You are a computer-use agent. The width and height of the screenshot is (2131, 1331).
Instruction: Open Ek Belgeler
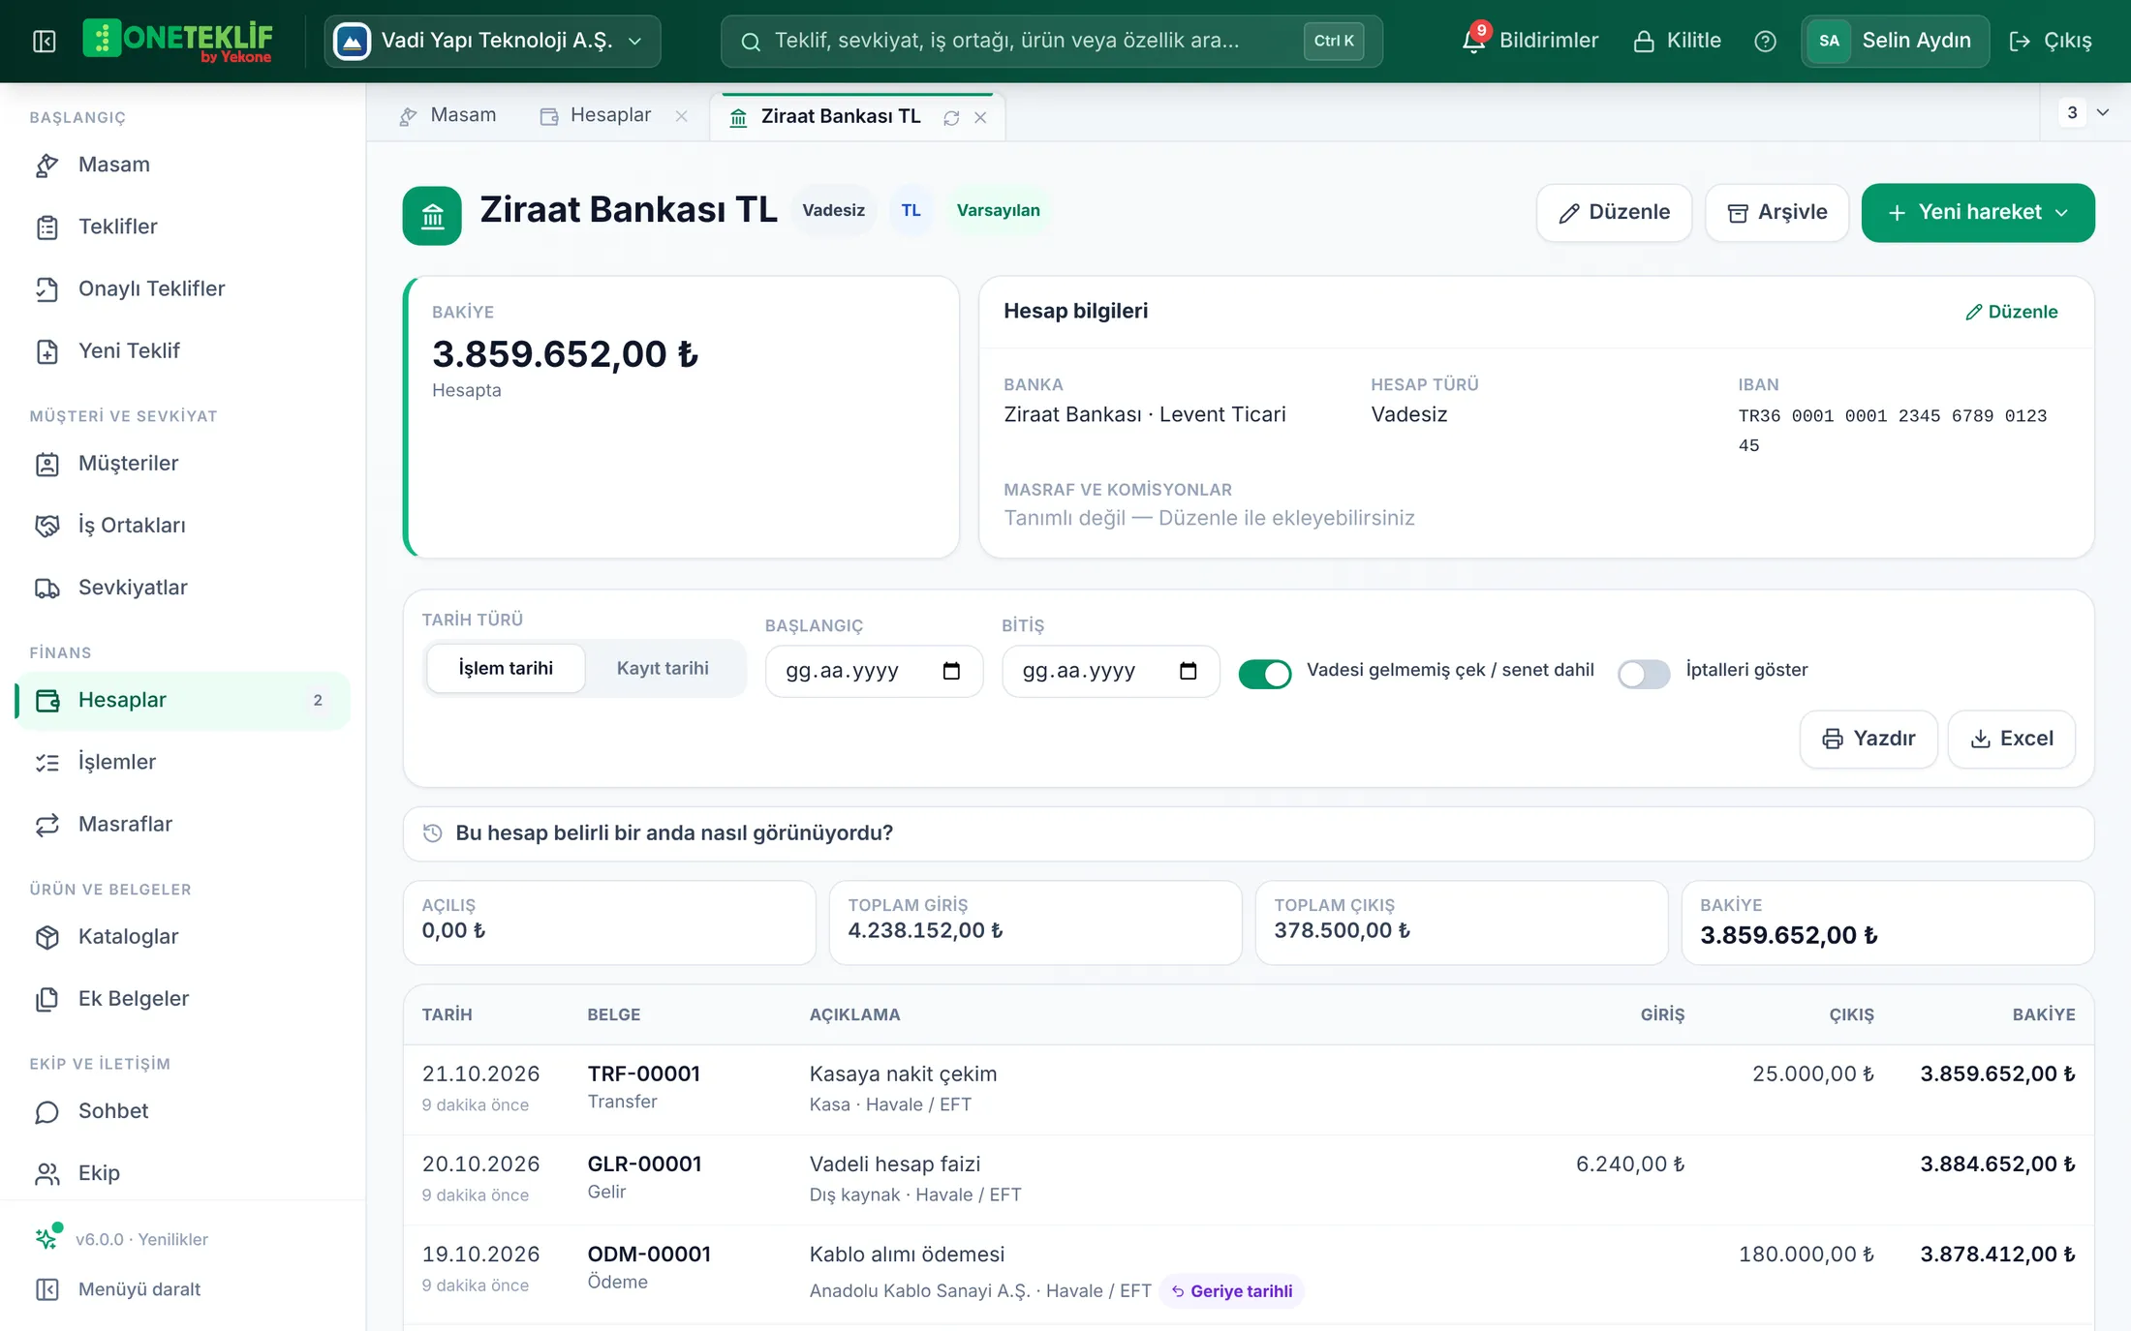[x=183, y=998]
